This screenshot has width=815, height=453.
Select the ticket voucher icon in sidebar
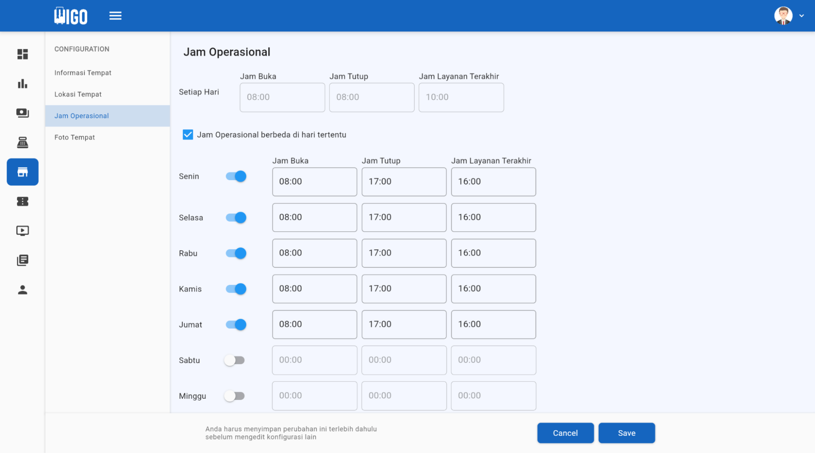point(22,201)
